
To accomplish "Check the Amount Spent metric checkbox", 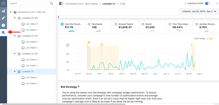I will 116,24.
